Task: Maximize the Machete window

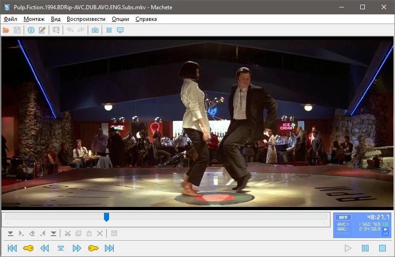Action: [362, 7]
